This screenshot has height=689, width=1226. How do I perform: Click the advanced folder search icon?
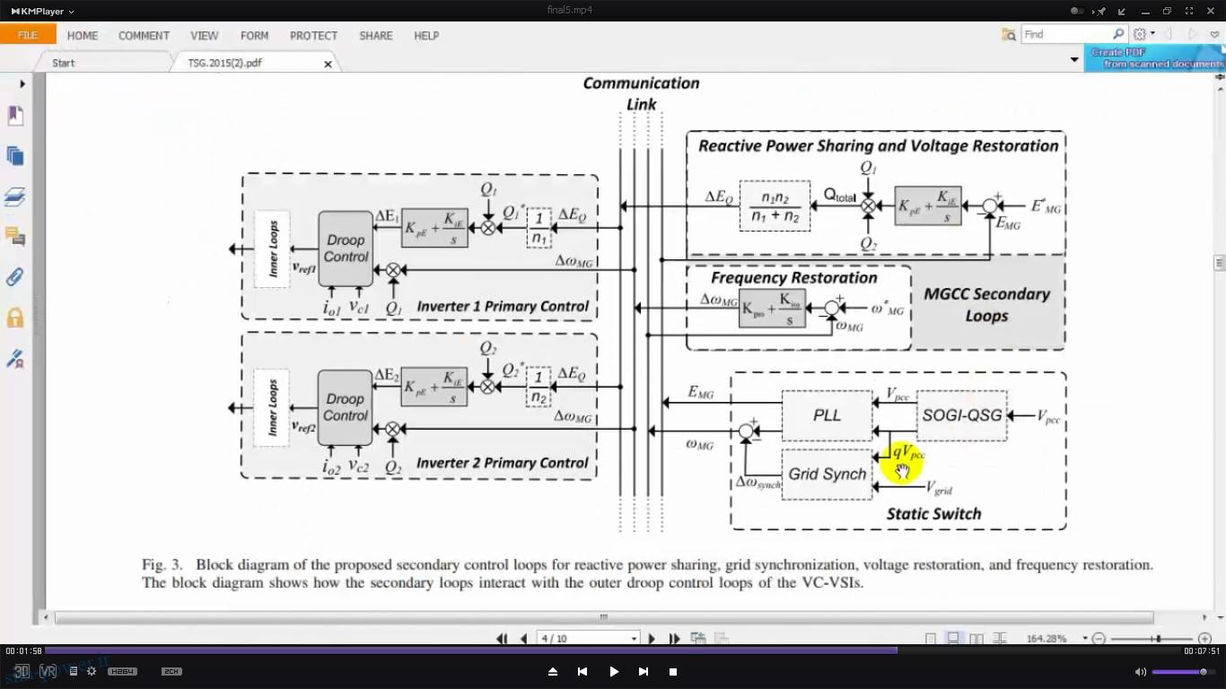click(x=1009, y=34)
